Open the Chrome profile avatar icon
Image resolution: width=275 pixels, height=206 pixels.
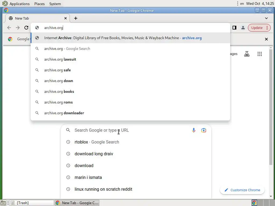coord(243,28)
